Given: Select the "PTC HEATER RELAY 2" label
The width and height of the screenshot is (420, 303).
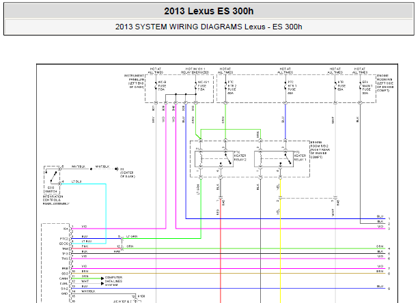Looking at the screenshot, I should coord(240,156).
